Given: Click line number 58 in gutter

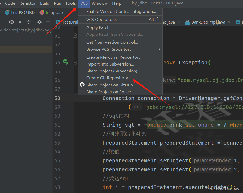Looking at the screenshot, I should coord(57,98).
